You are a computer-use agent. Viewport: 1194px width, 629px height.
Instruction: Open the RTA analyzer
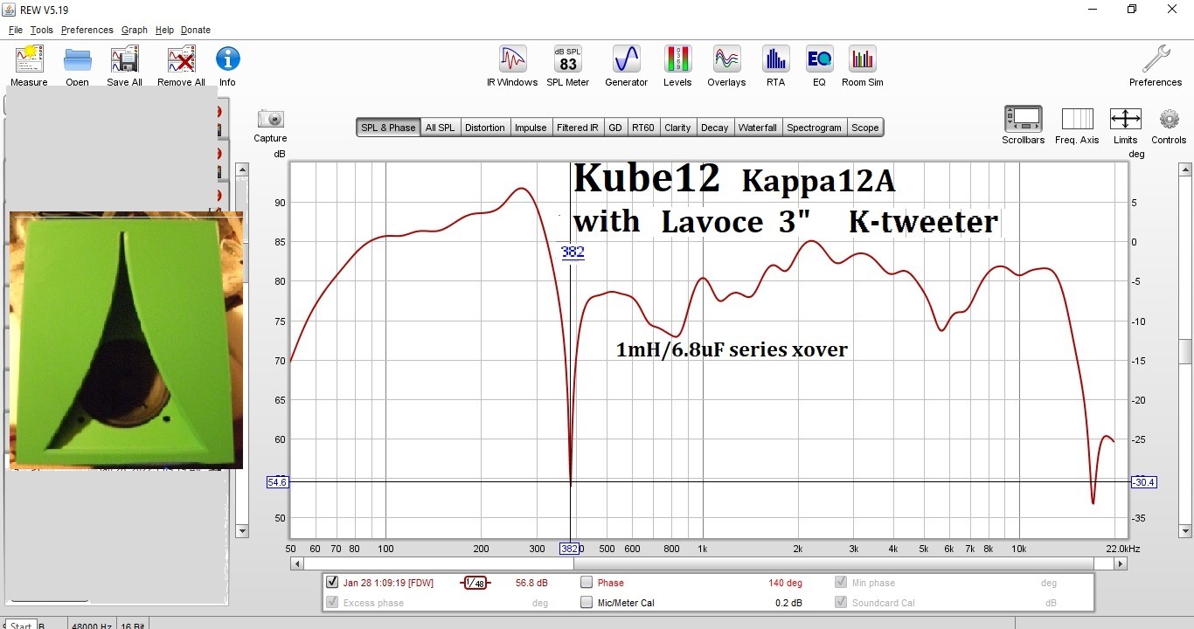[775, 59]
